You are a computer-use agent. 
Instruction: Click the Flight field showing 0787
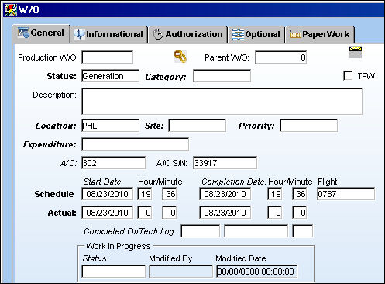[x=345, y=194]
